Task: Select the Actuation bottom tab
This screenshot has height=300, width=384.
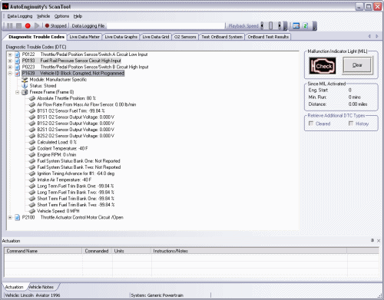Action: 15,287
